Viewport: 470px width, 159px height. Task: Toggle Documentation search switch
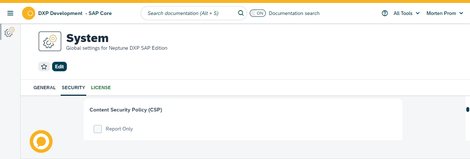coord(258,13)
